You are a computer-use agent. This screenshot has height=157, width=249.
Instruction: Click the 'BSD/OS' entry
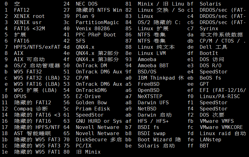(147, 72)
